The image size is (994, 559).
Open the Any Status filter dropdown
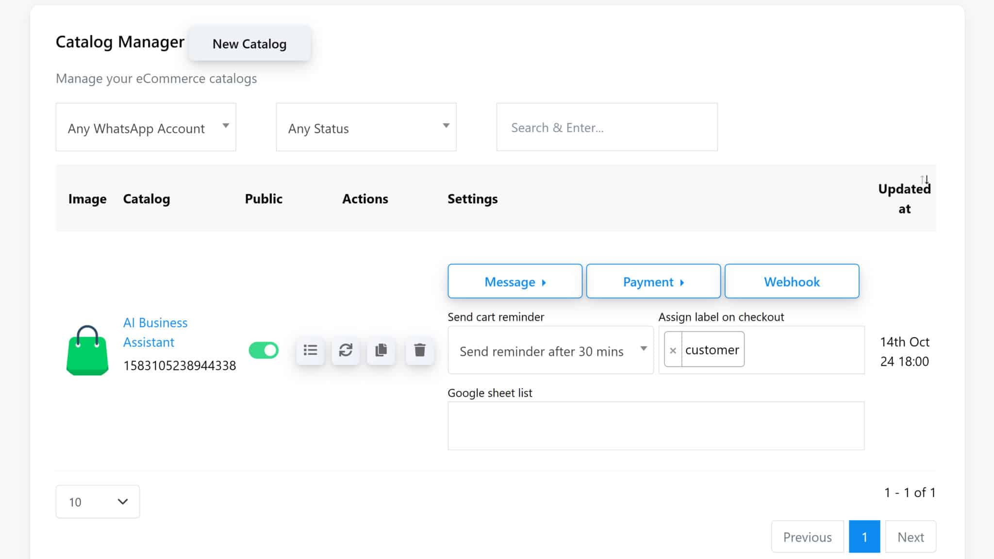[366, 127]
